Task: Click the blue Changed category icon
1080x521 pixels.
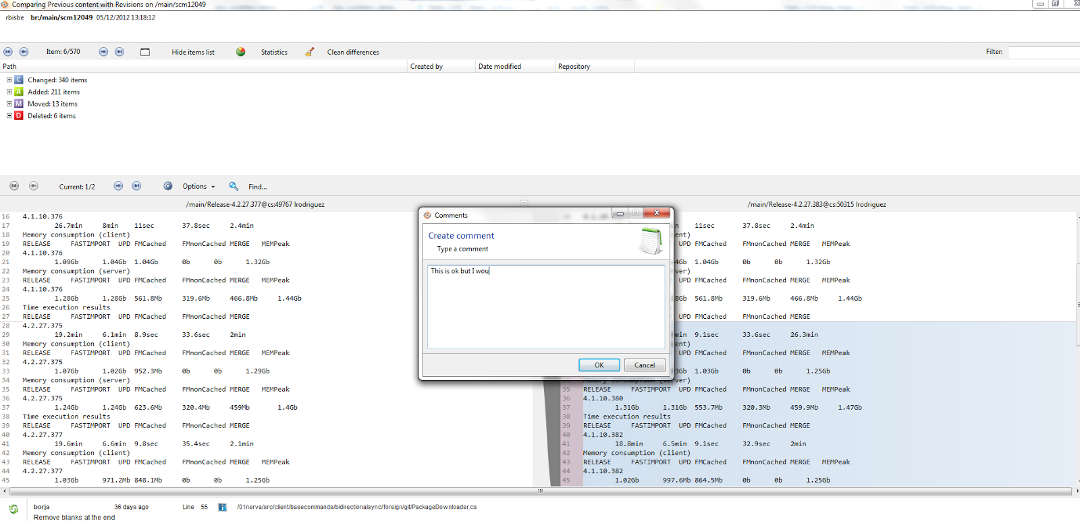Action: coord(19,80)
